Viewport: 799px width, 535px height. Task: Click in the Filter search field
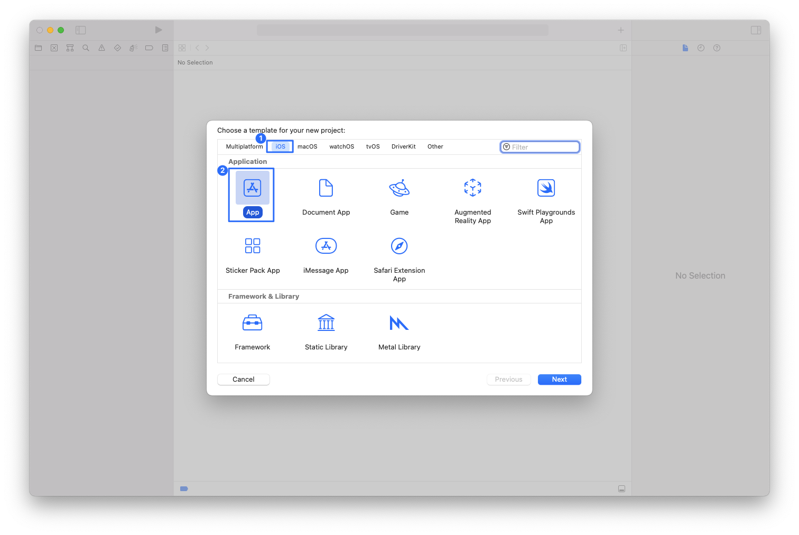pos(540,147)
